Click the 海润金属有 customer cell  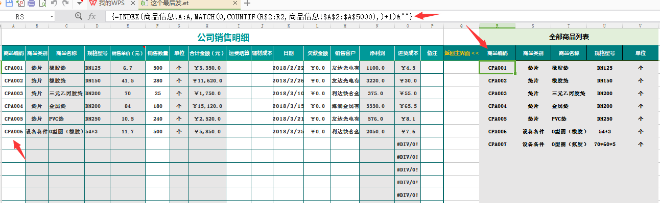pos(345,106)
